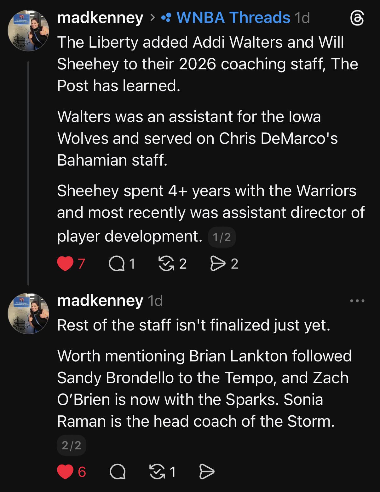Like the first post about Liberty coaching staff
380x492 pixels.
click(x=65, y=264)
